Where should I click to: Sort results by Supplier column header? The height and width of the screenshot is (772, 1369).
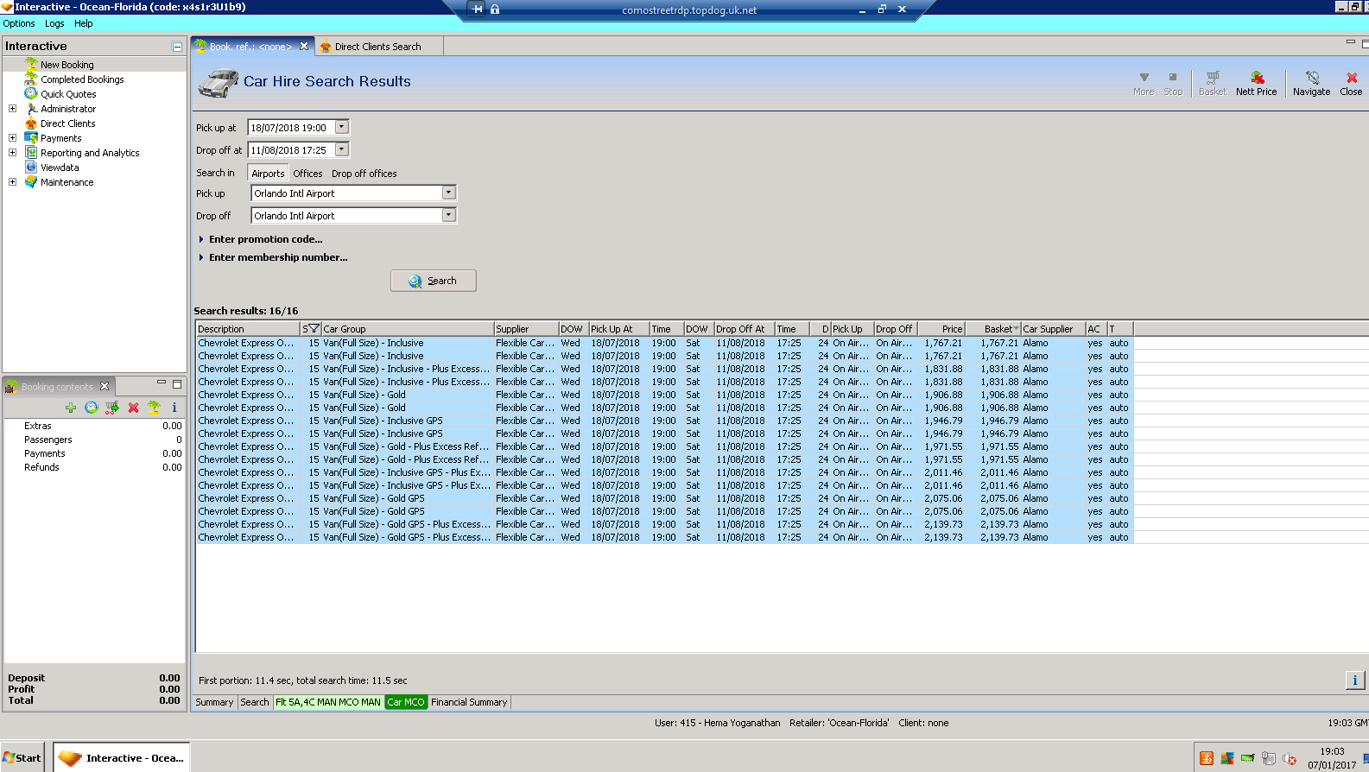tap(526, 329)
